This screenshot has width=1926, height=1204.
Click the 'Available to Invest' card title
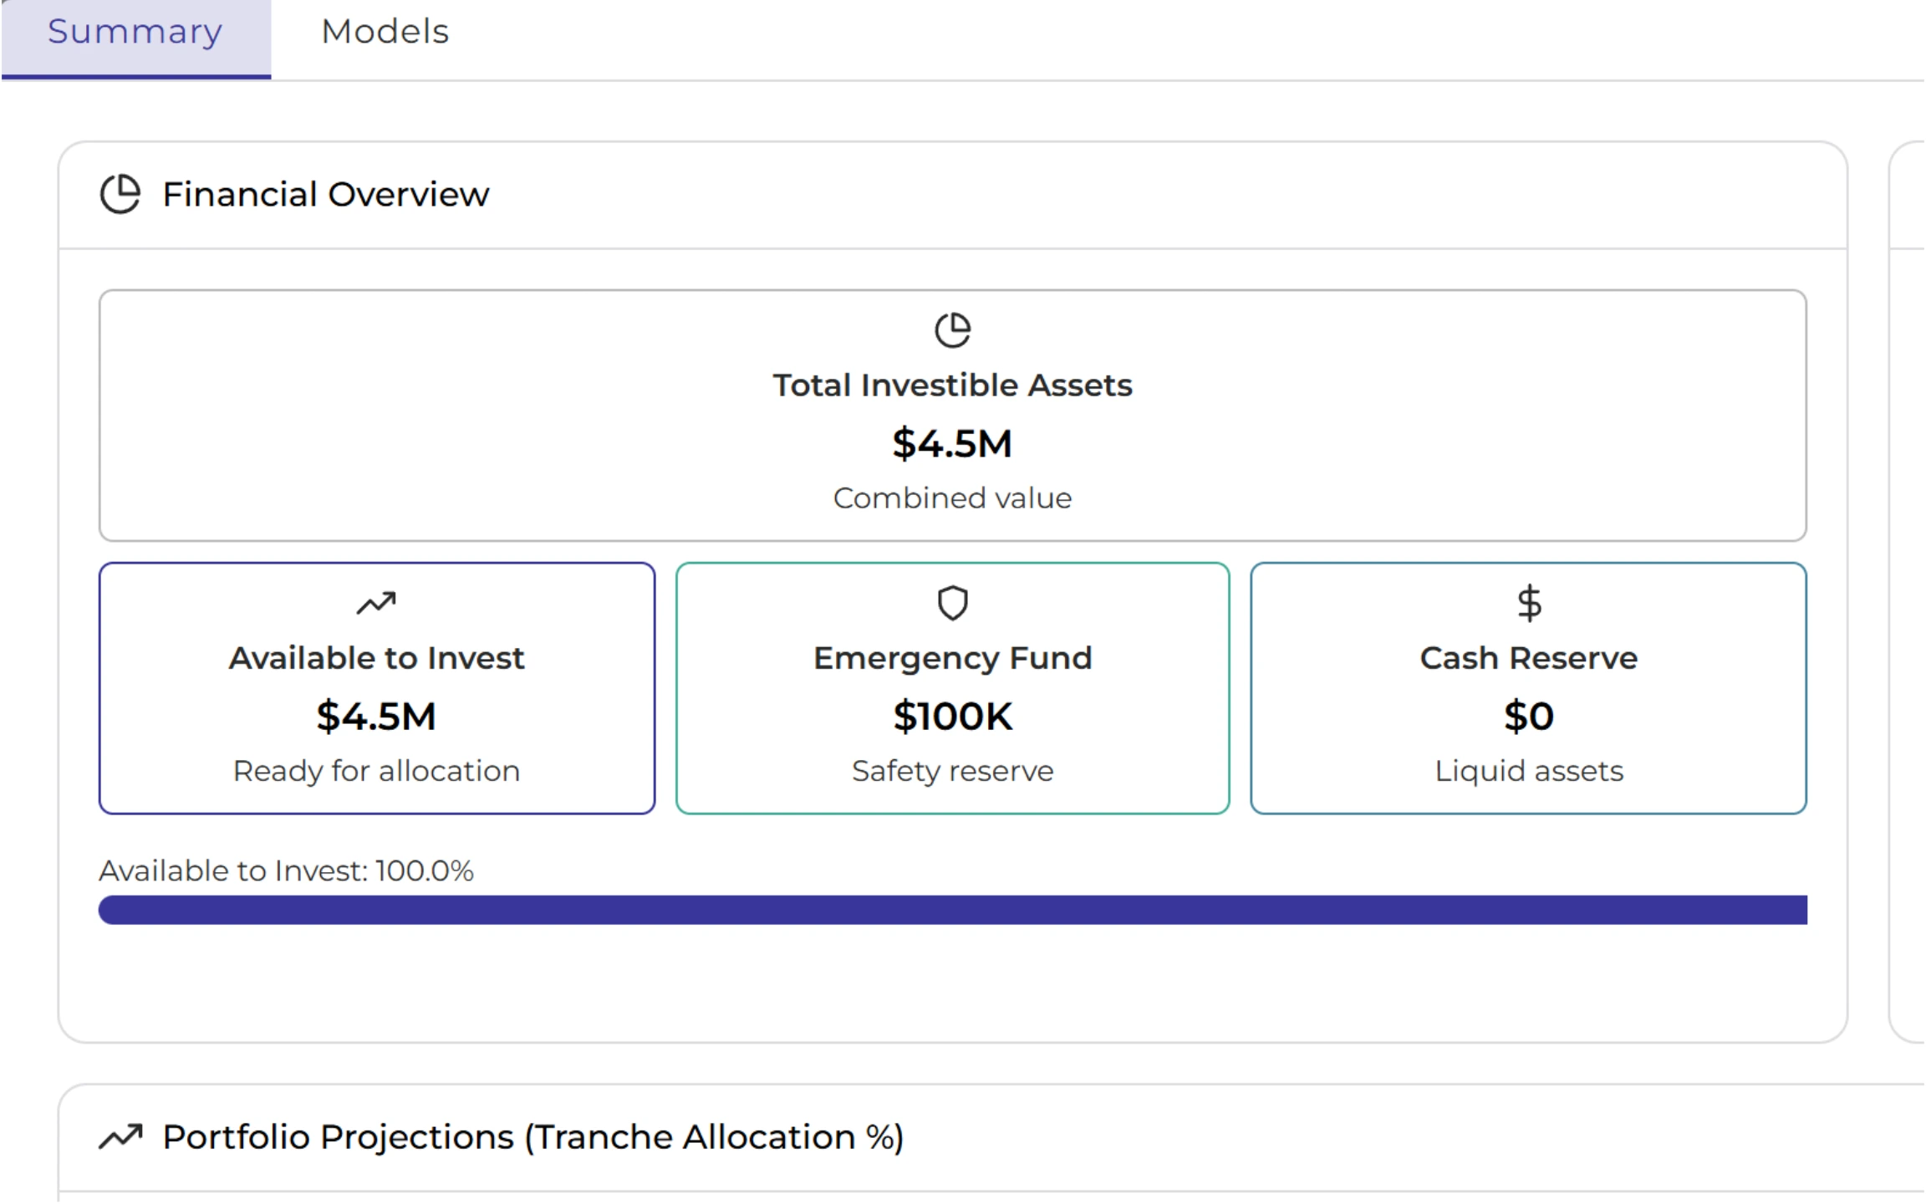point(376,658)
